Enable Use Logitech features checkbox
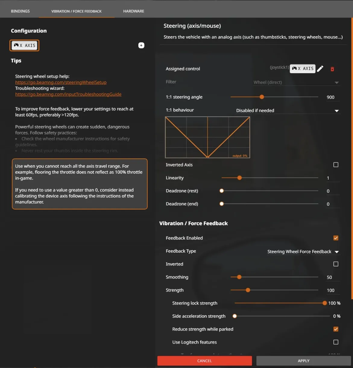Image resolution: width=353 pixels, height=368 pixels. pyautogui.click(x=336, y=342)
